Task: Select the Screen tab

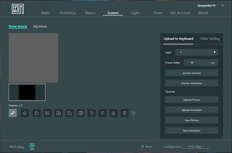Action: pos(113,13)
